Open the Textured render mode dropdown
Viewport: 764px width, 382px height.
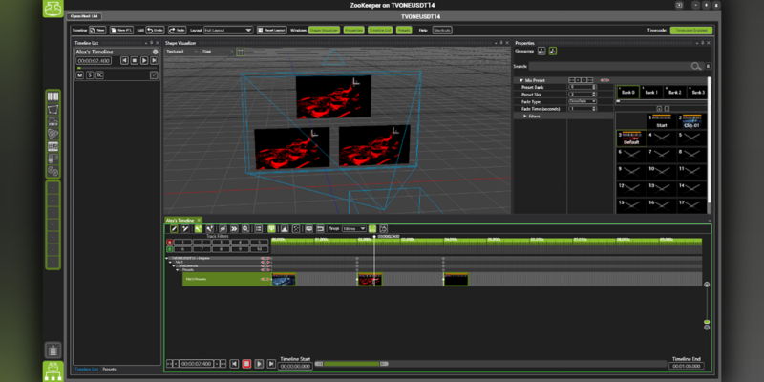point(182,52)
